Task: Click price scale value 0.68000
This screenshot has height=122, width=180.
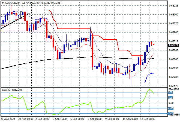Action: [173, 14]
